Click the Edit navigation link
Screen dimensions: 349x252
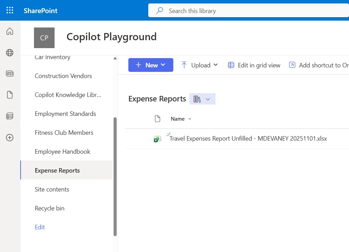click(x=40, y=227)
